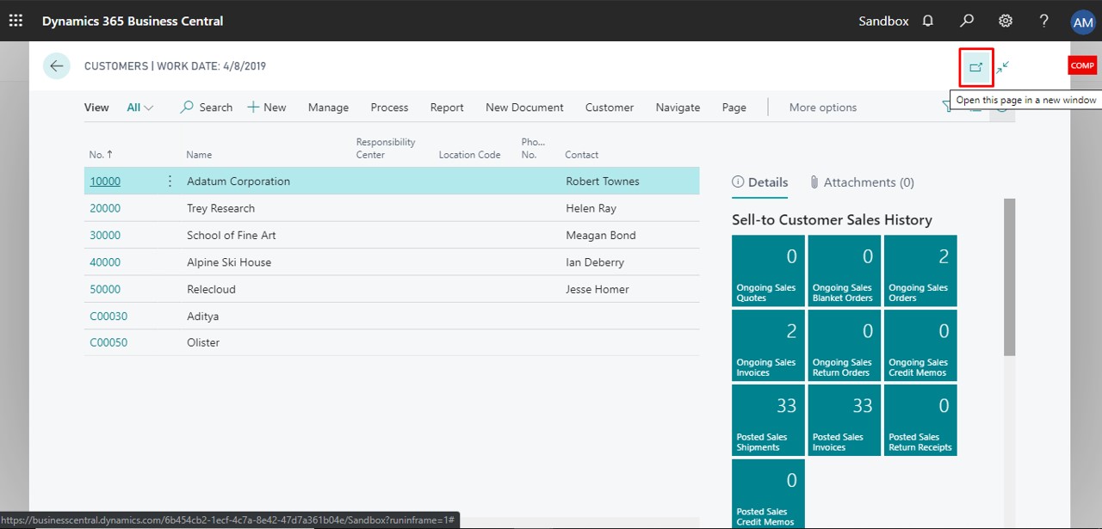
Task: Open the Ongoing Sales Orders tile
Action: pyautogui.click(x=920, y=271)
